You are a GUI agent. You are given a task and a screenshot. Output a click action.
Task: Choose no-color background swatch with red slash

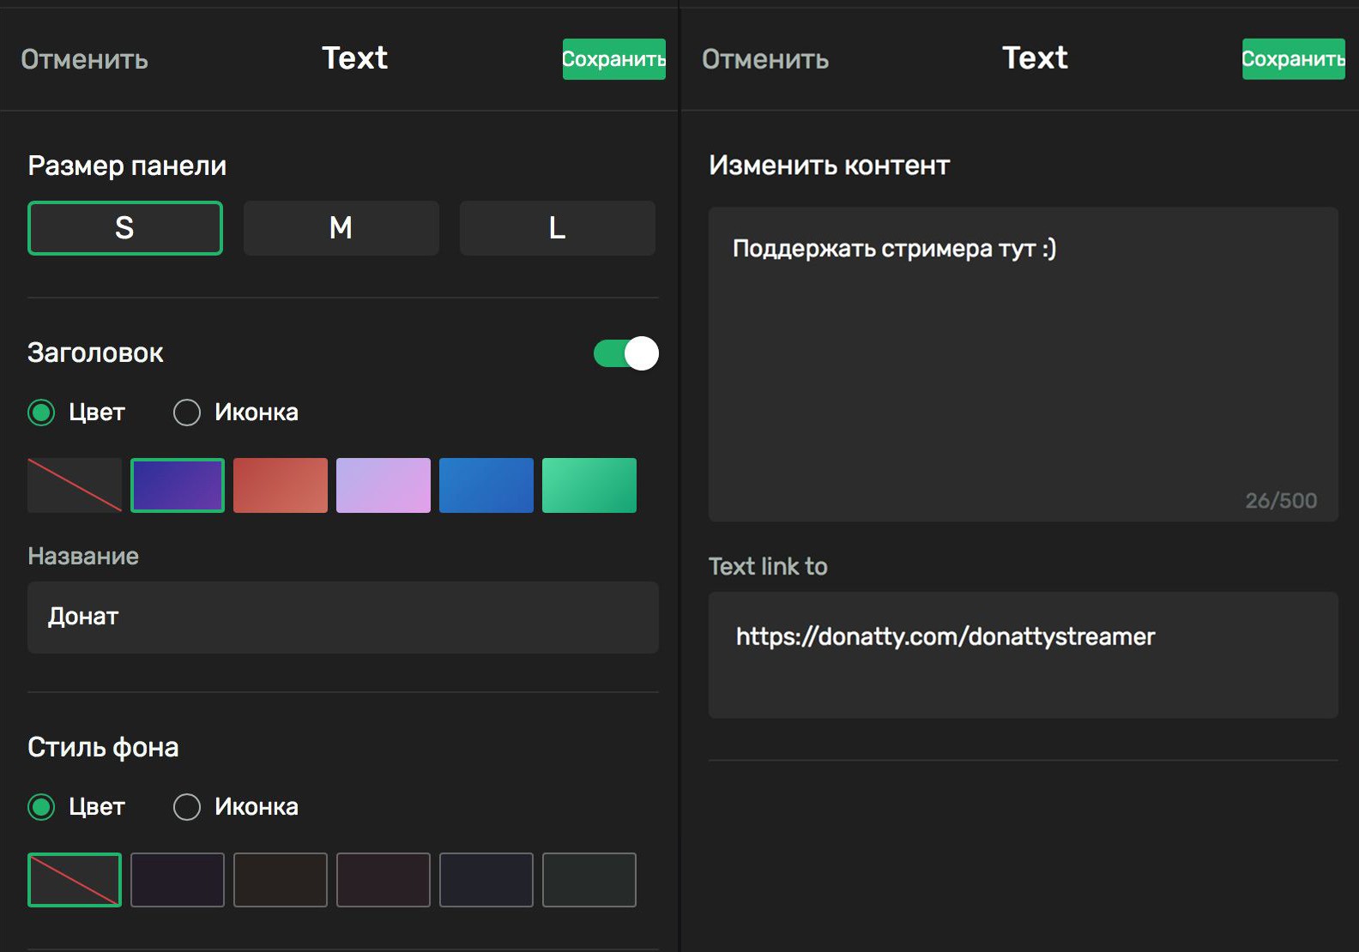coord(75,880)
